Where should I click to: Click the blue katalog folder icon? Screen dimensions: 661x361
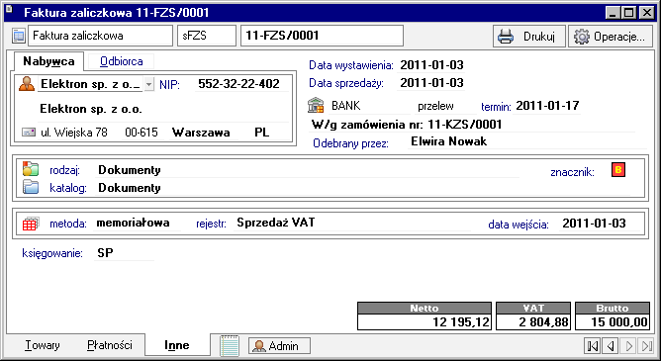tap(31, 187)
